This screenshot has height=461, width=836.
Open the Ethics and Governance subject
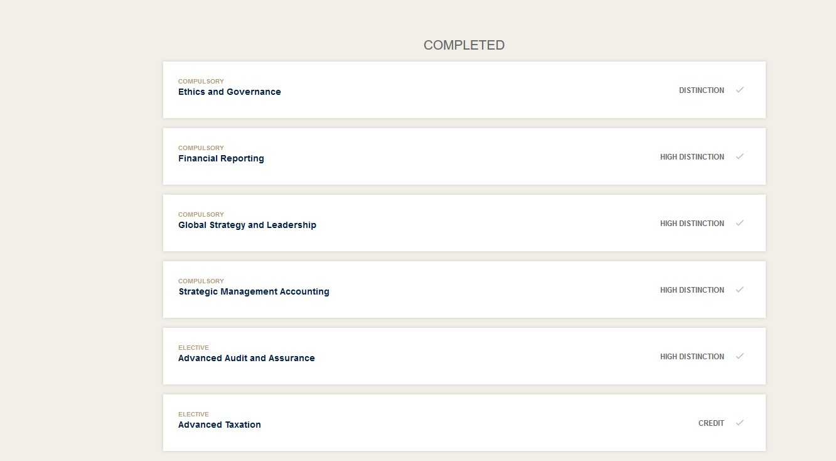coord(230,92)
